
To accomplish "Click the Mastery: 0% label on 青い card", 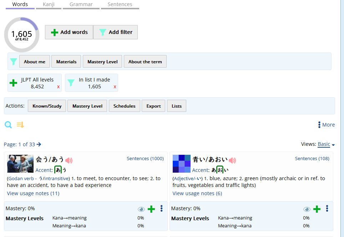I will point(186,208).
